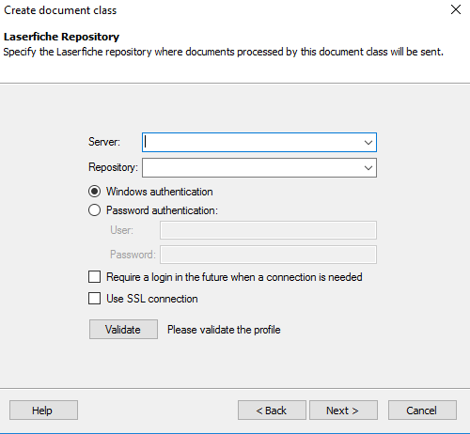Screen dimensions: 470x434
Task: Open the Server dropdown arrow
Action: (368, 143)
